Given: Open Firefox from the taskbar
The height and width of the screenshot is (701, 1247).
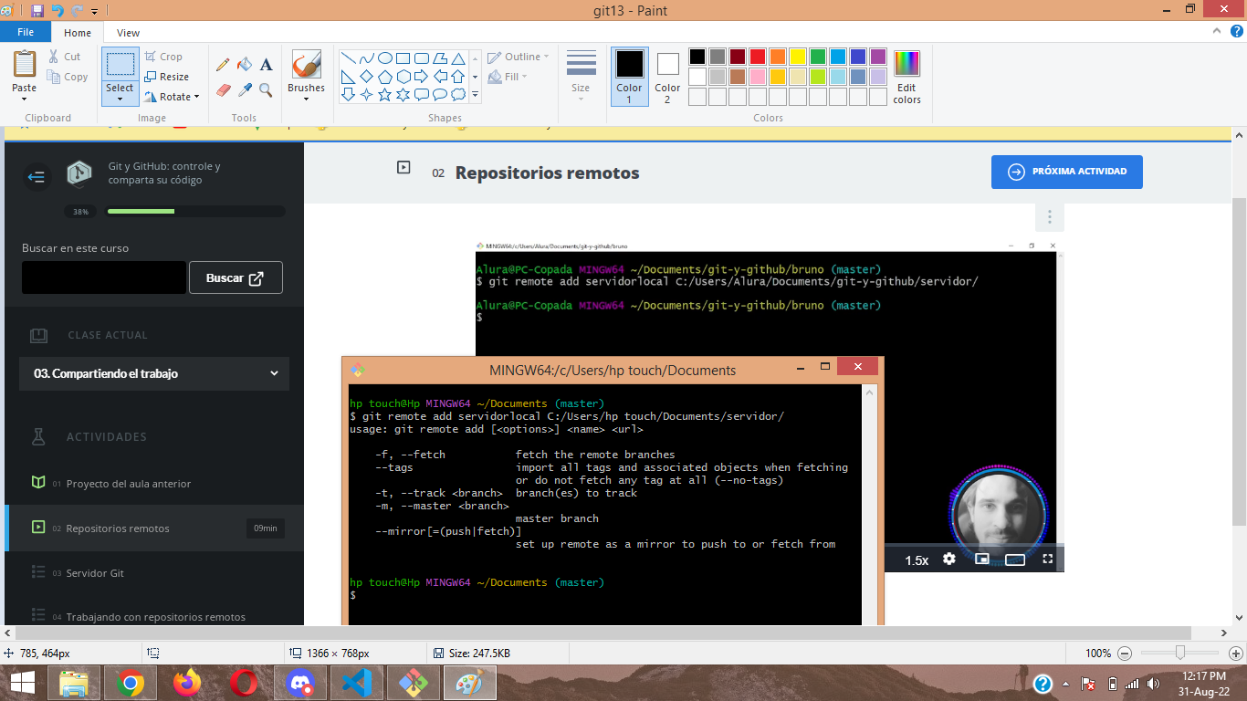Looking at the screenshot, I should click(x=186, y=683).
